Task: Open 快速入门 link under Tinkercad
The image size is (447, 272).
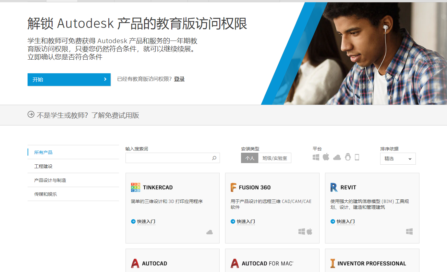Action: (146, 222)
